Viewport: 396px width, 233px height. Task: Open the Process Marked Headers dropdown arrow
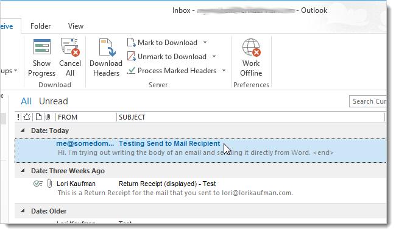tap(224, 71)
